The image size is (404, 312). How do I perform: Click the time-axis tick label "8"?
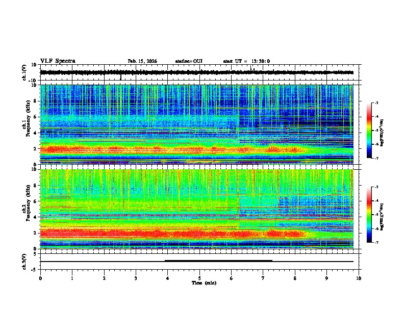coord(295,278)
